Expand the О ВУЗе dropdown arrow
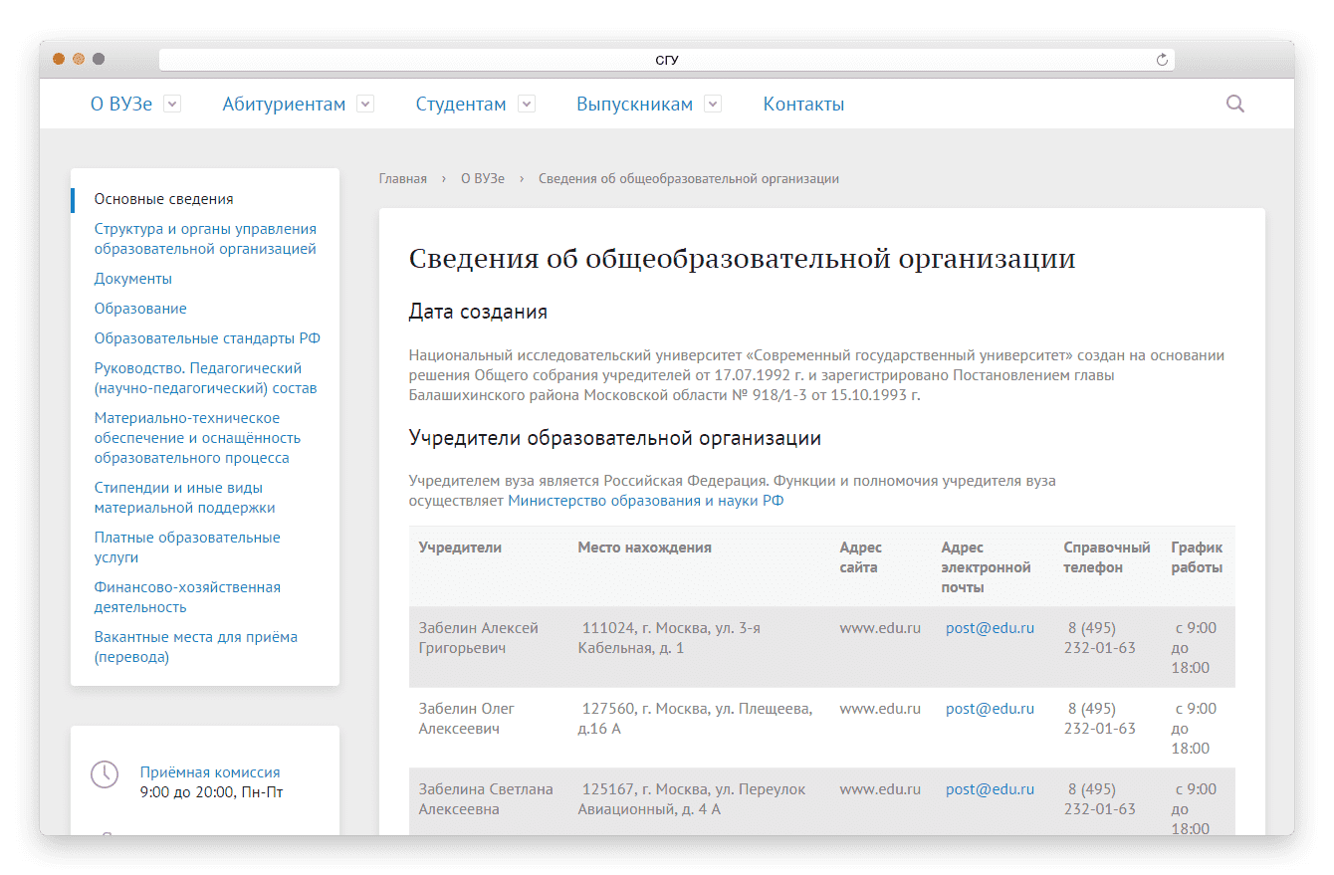Image resolution: width=1334 pixels, height=875 pixels. coord(172,104)
